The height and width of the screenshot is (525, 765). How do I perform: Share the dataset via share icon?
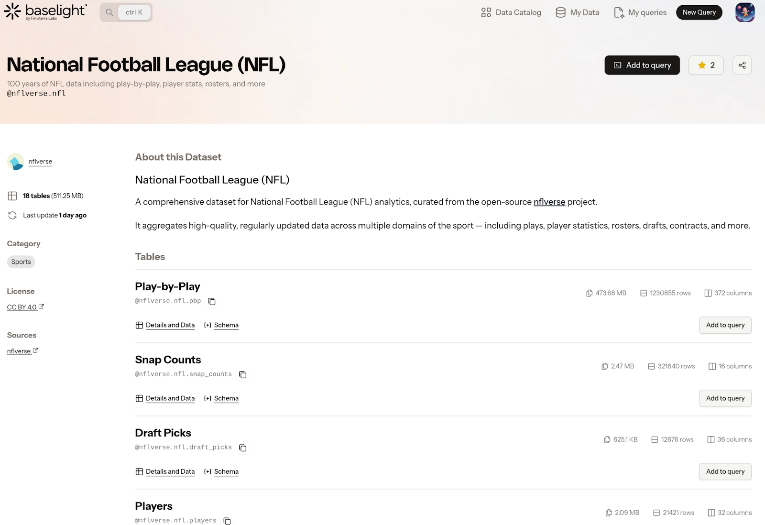pyautogui.click(x=742, y=65)
